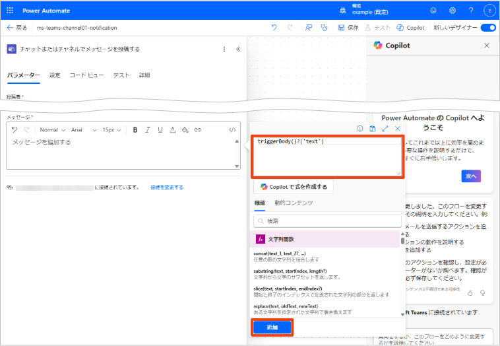Undo in the message editor toolbar
The height and width of the screenshot is (346, 500).
[14, 129]
